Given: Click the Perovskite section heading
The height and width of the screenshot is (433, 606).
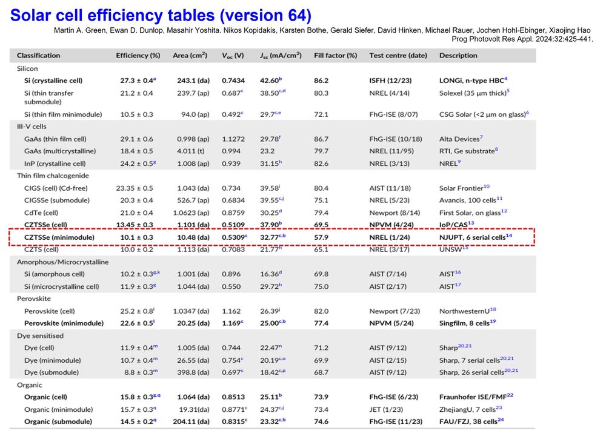Looking at the screenshot, I should (x=34, y=298).
